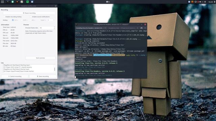Toggle the Ctrl hotkey modifier checkbox
The image size is (216, 121).
pos(13,20)
